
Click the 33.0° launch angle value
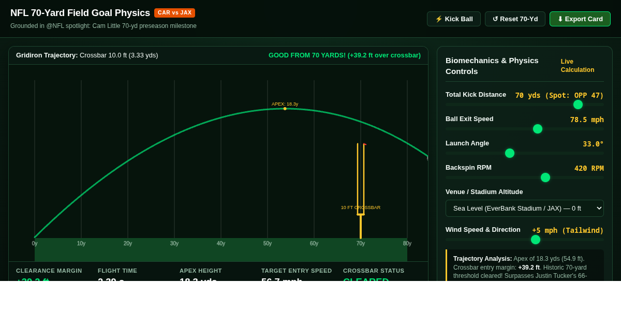pos(593,144)
